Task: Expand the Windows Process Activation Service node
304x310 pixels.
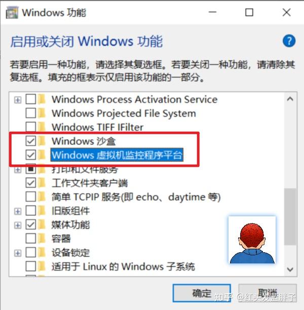Action: click(x=18, y=100)
